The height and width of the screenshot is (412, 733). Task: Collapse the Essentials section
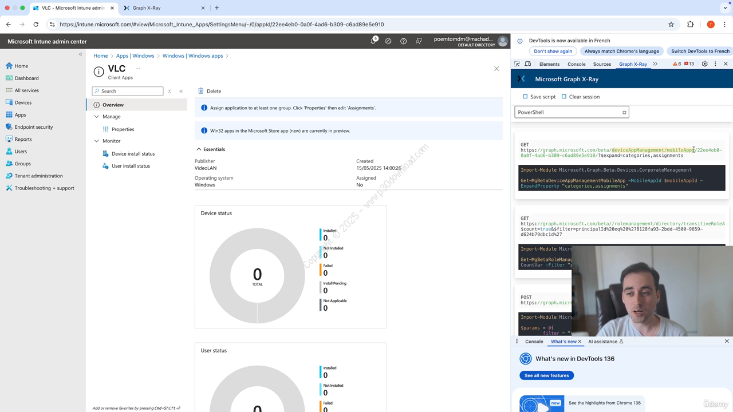tap(199, 149)
